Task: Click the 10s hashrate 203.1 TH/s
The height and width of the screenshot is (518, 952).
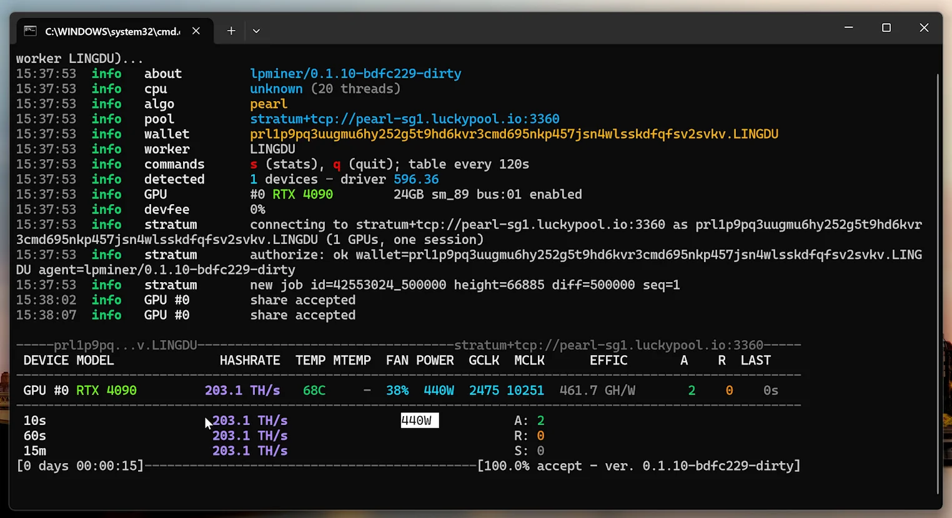Action: pos(250,421)
